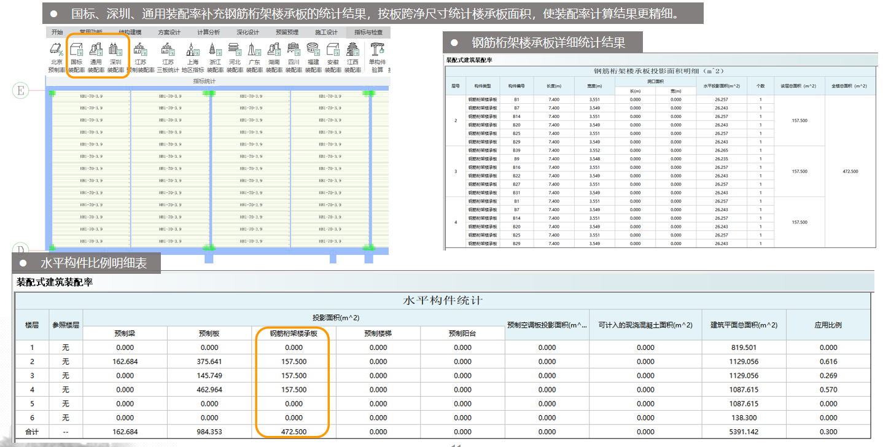Open the 单构件验算 crane icon

(377, 50)
